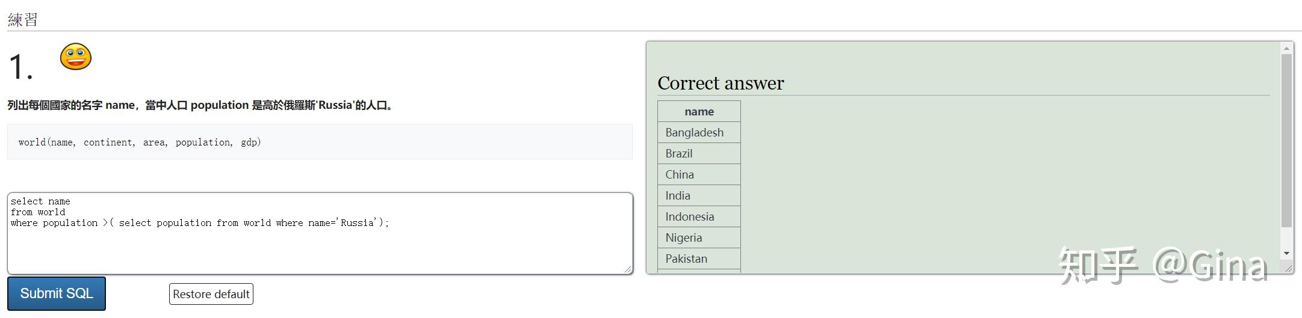Click the name column header
Viewport: 1302px width, 318px height.
(x=699, y=111)
